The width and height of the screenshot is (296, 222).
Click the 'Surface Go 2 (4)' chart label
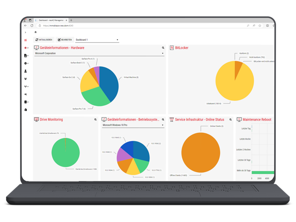(x=69, y=77)
